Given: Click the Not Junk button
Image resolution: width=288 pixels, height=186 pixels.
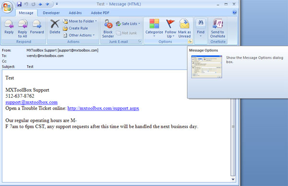Looking at the screenshot, I should point(126,33).
